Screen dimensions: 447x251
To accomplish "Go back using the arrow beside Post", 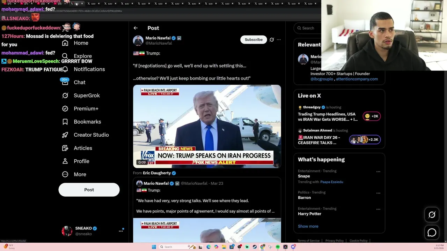I will point(135,28).
